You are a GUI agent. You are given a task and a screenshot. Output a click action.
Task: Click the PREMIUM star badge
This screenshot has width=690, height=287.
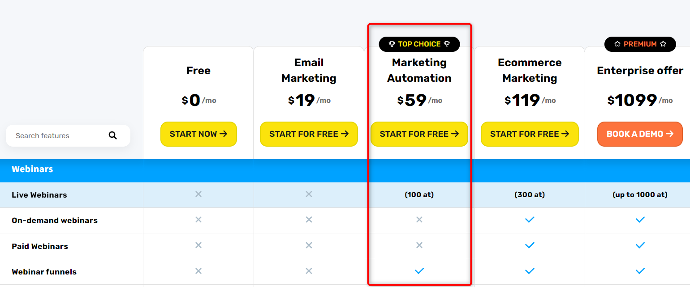click(x=640, y=44)
